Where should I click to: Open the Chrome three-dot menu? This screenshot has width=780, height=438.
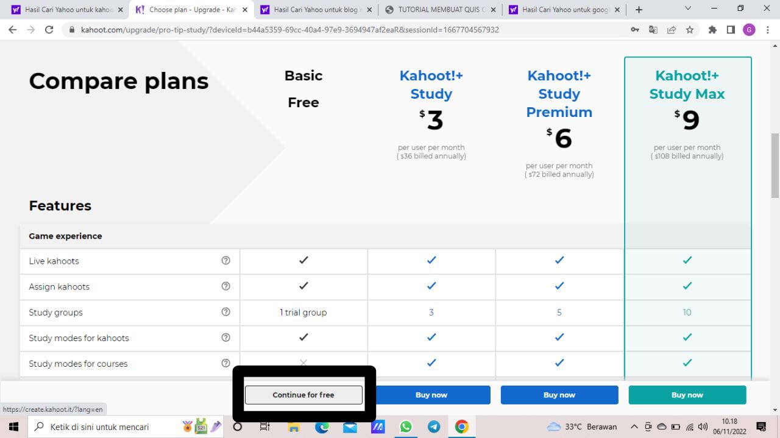pyautogui.click(x=767, y=29)
